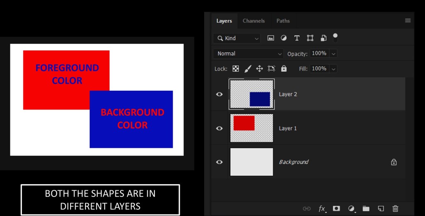
Task: Select the Layer 1 thumbnail
Action: 252,128
